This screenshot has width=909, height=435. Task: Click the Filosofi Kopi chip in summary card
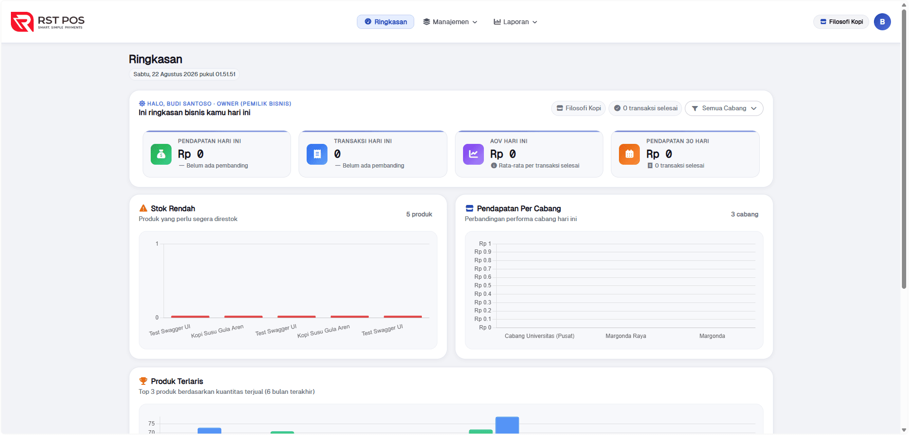(578, 108)
